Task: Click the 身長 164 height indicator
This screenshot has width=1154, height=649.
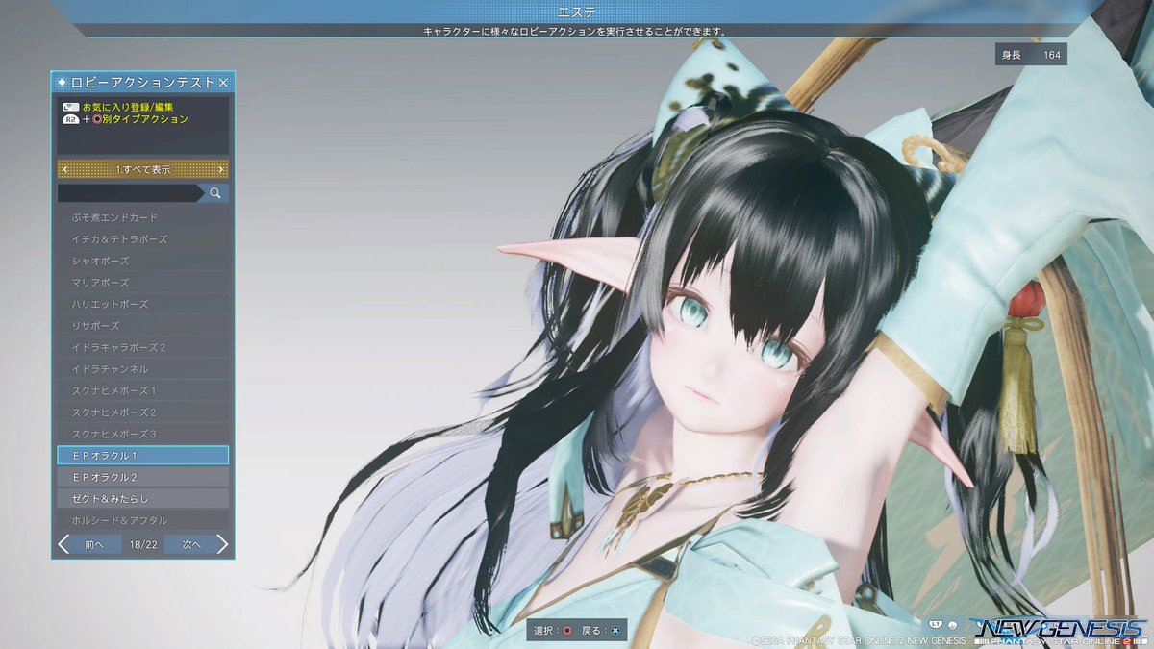Action: pyautogui.click(x=1032, y=55)
